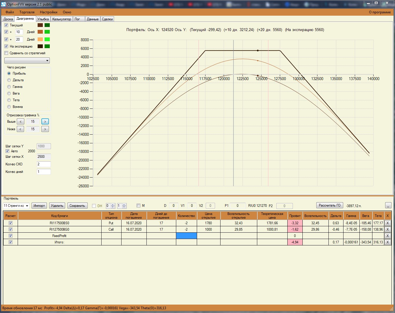Viewport: 395px width, 313px height.
Task: Click the bright green swatch for +20 Дней
Action: click(x=47, y=39)
